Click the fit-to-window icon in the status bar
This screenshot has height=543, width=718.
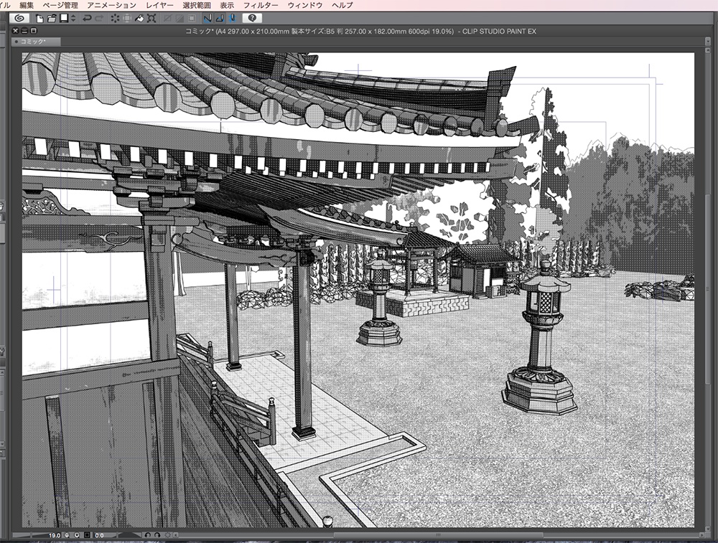click(x=86, y=535)
